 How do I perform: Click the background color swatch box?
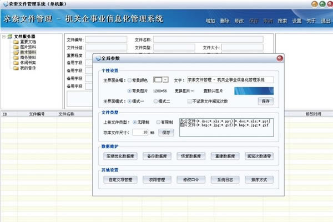point(158,80)
